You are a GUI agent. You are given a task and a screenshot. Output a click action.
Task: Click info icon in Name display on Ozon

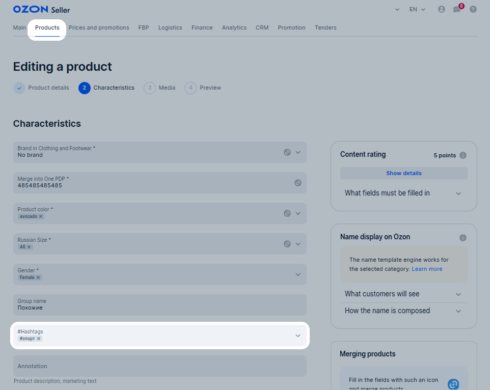pyautogui.click(x=463, y=238)
